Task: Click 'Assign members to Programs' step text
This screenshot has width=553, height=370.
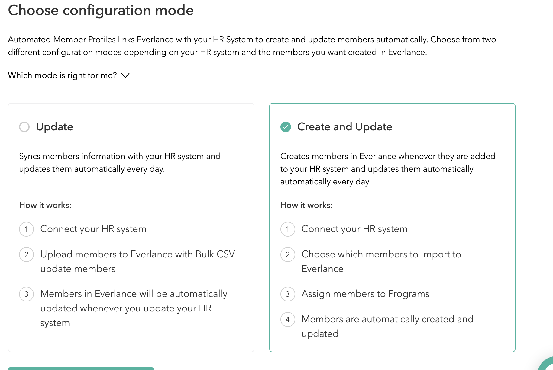Action: (365, 294)
